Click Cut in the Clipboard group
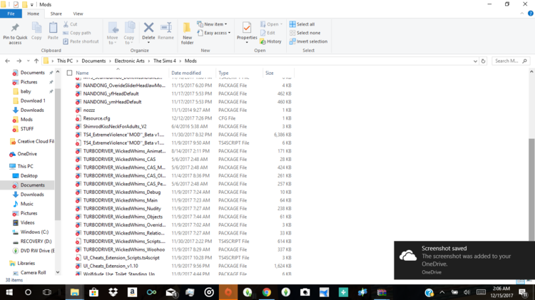The image size is (535, 300). click(71, 24)
